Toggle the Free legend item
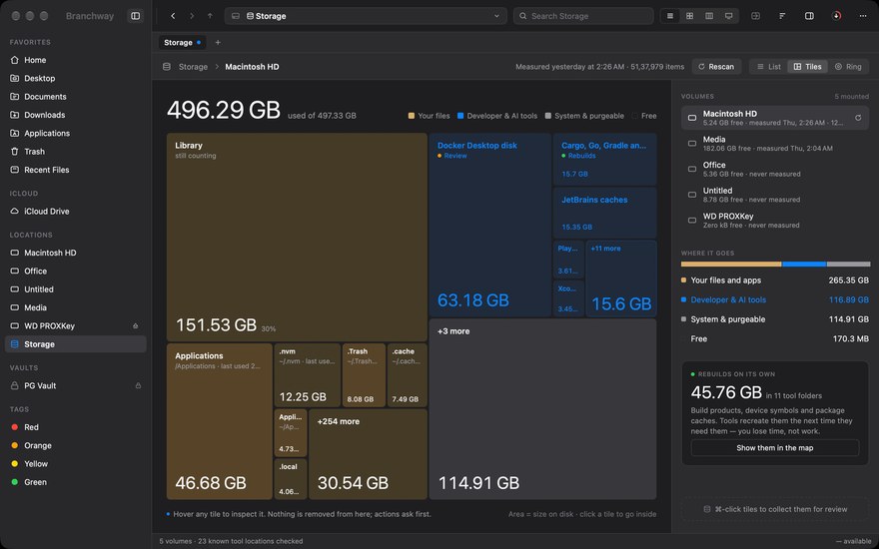This screenshot has width=879, height=549. pos(644,116)
